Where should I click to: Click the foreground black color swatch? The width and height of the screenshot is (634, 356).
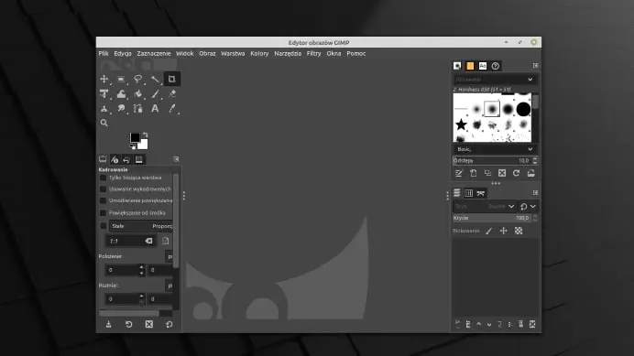coord(135,137)
